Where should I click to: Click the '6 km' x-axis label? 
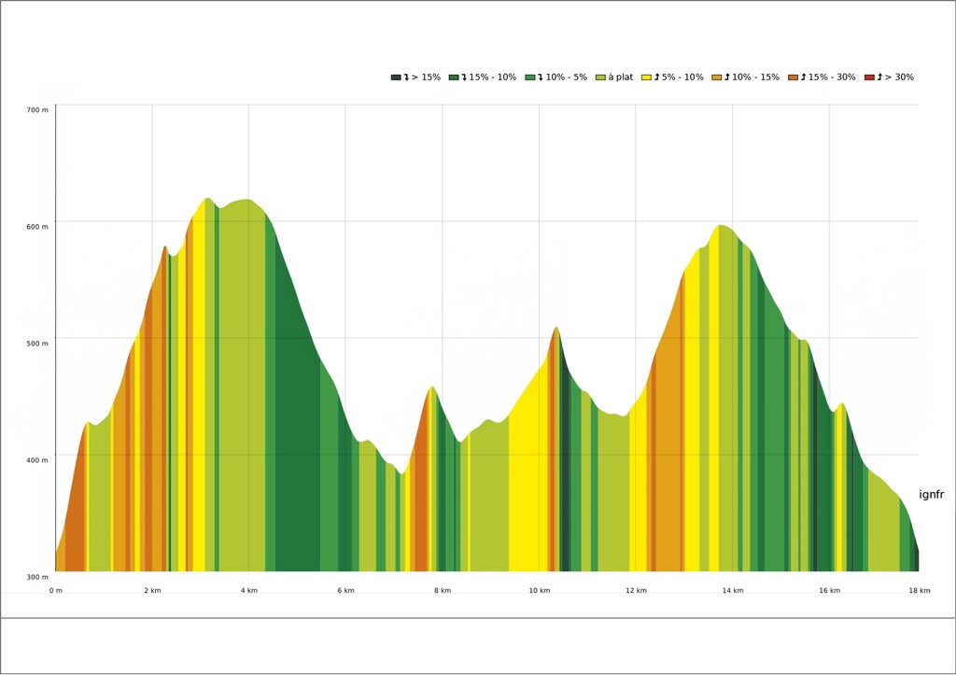pyautogui.click(x=345, y=591)
